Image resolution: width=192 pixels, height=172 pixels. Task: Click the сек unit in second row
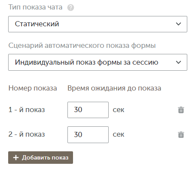pos(119,134)
